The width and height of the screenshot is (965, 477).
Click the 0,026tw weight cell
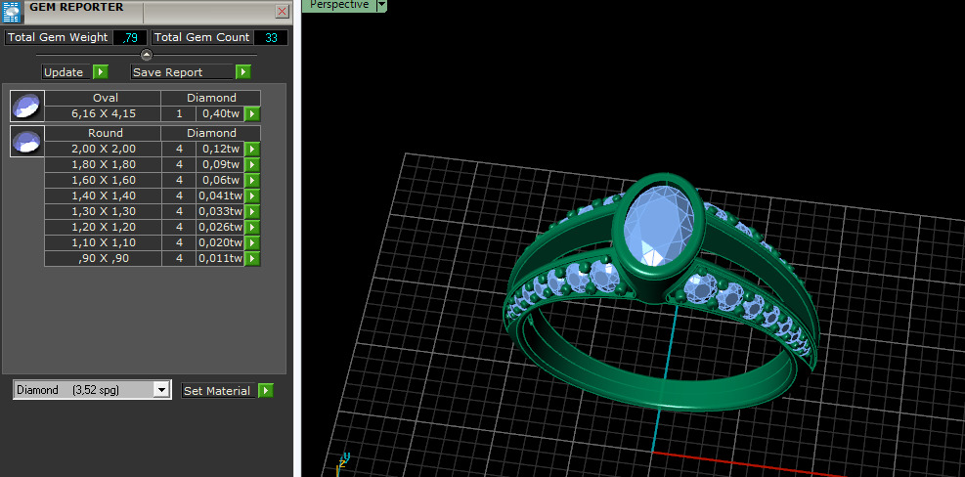(220, 227)
